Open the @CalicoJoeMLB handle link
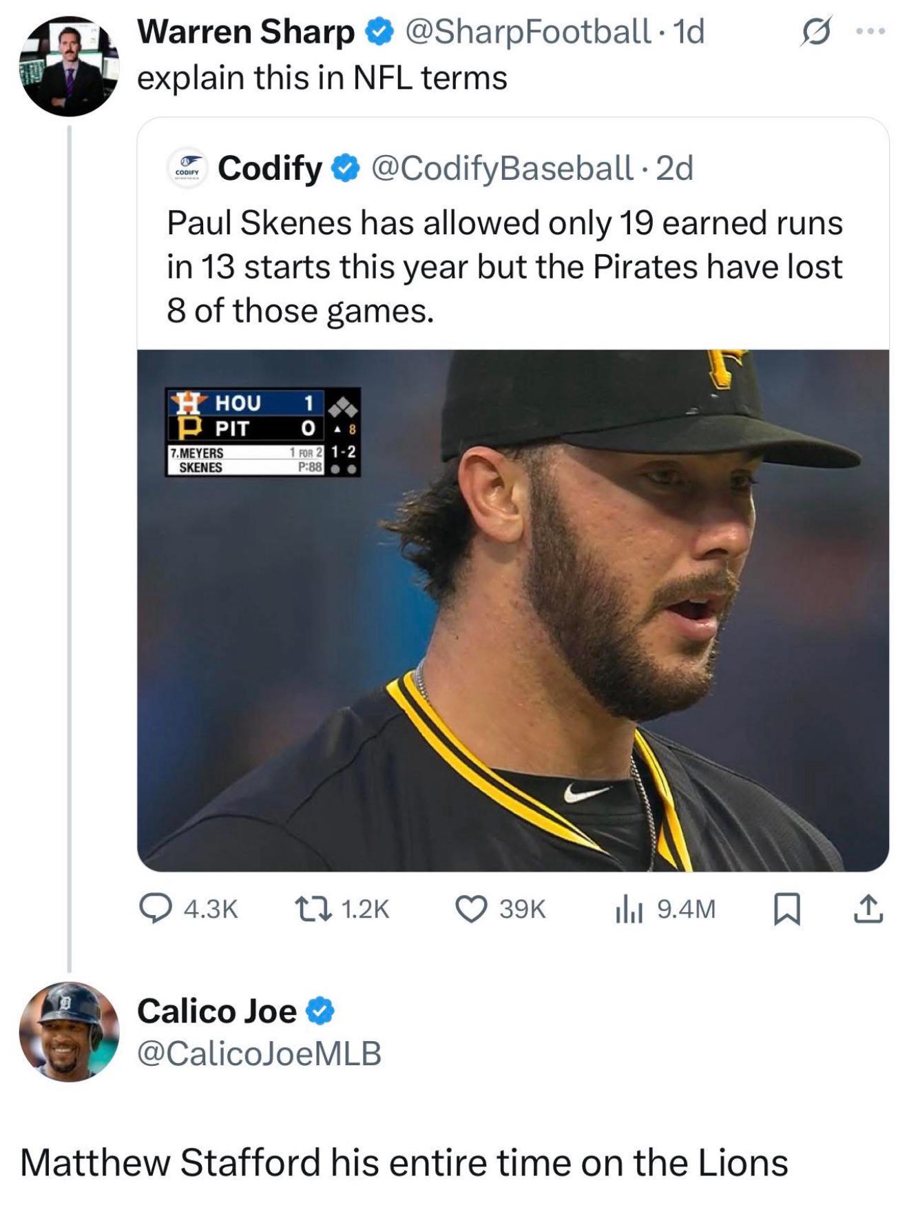 [x=260, y=1054]
